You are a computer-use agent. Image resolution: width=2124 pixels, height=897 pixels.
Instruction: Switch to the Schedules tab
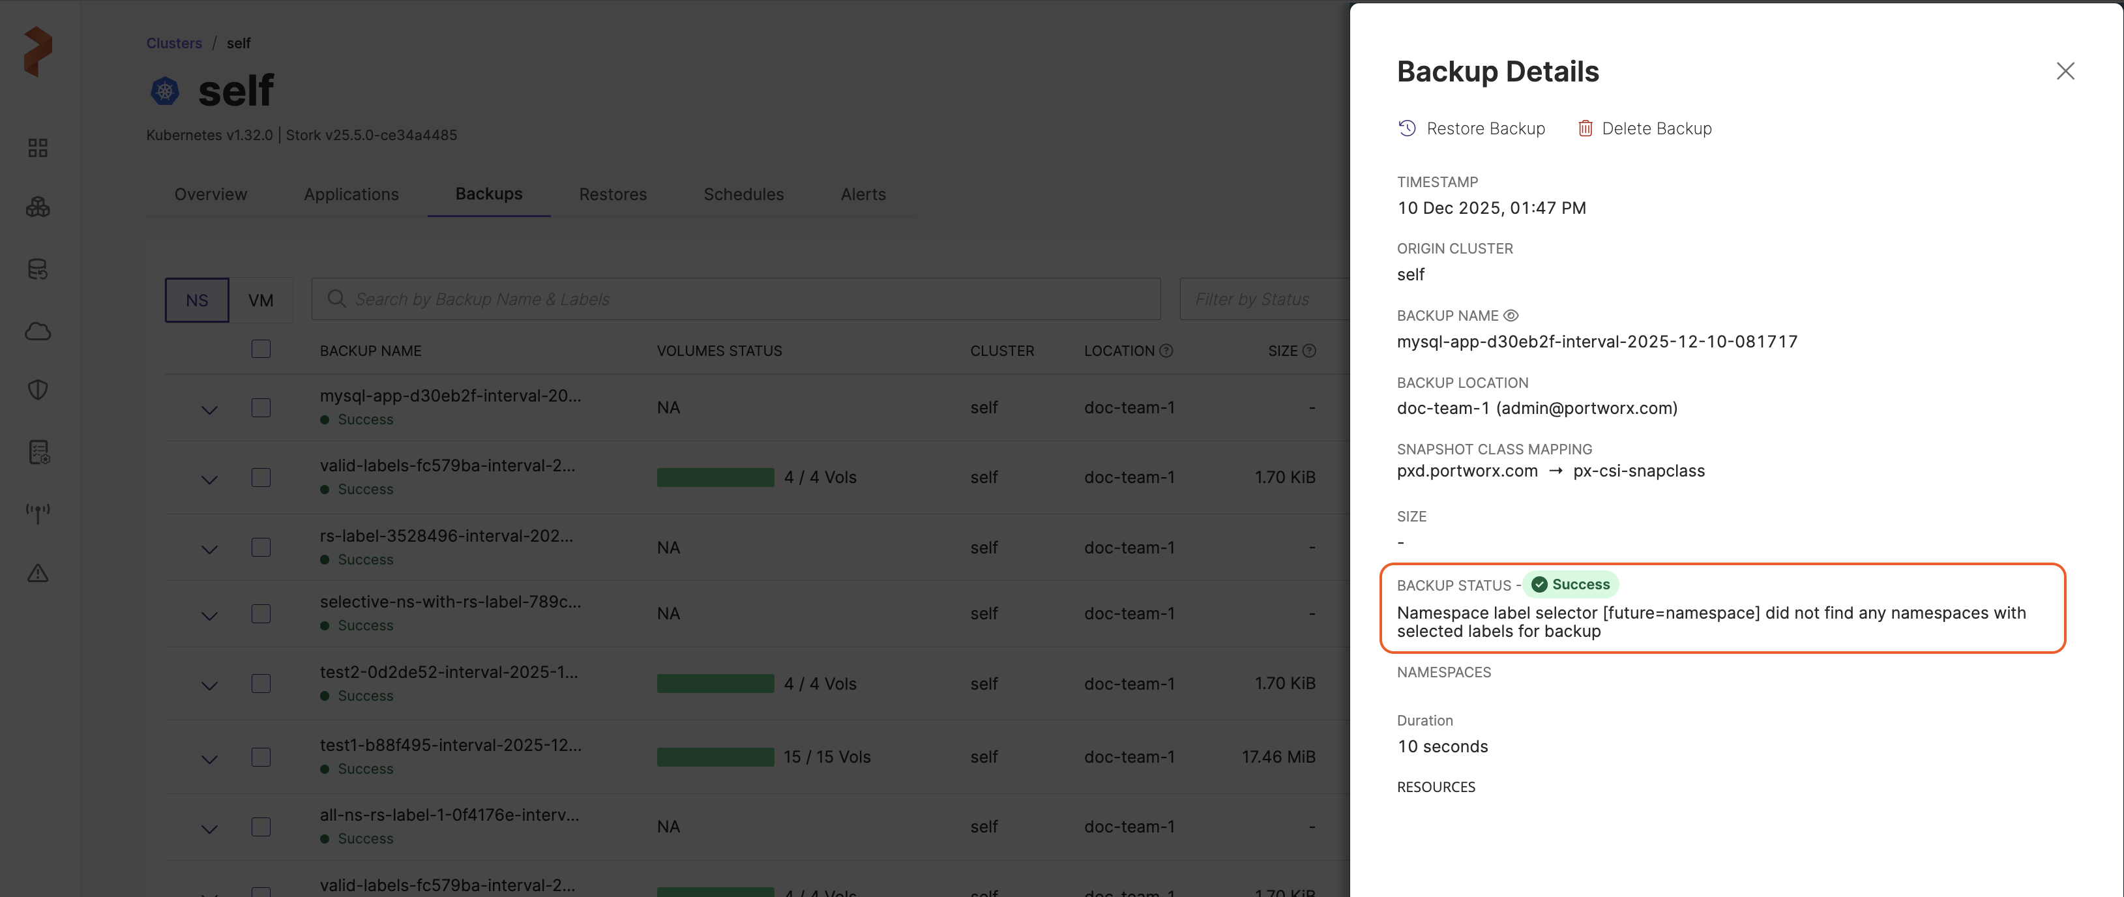(x=743, y=194)
